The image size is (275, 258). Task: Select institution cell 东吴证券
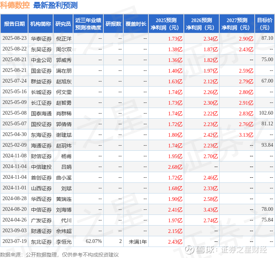[x=41, y=49]
